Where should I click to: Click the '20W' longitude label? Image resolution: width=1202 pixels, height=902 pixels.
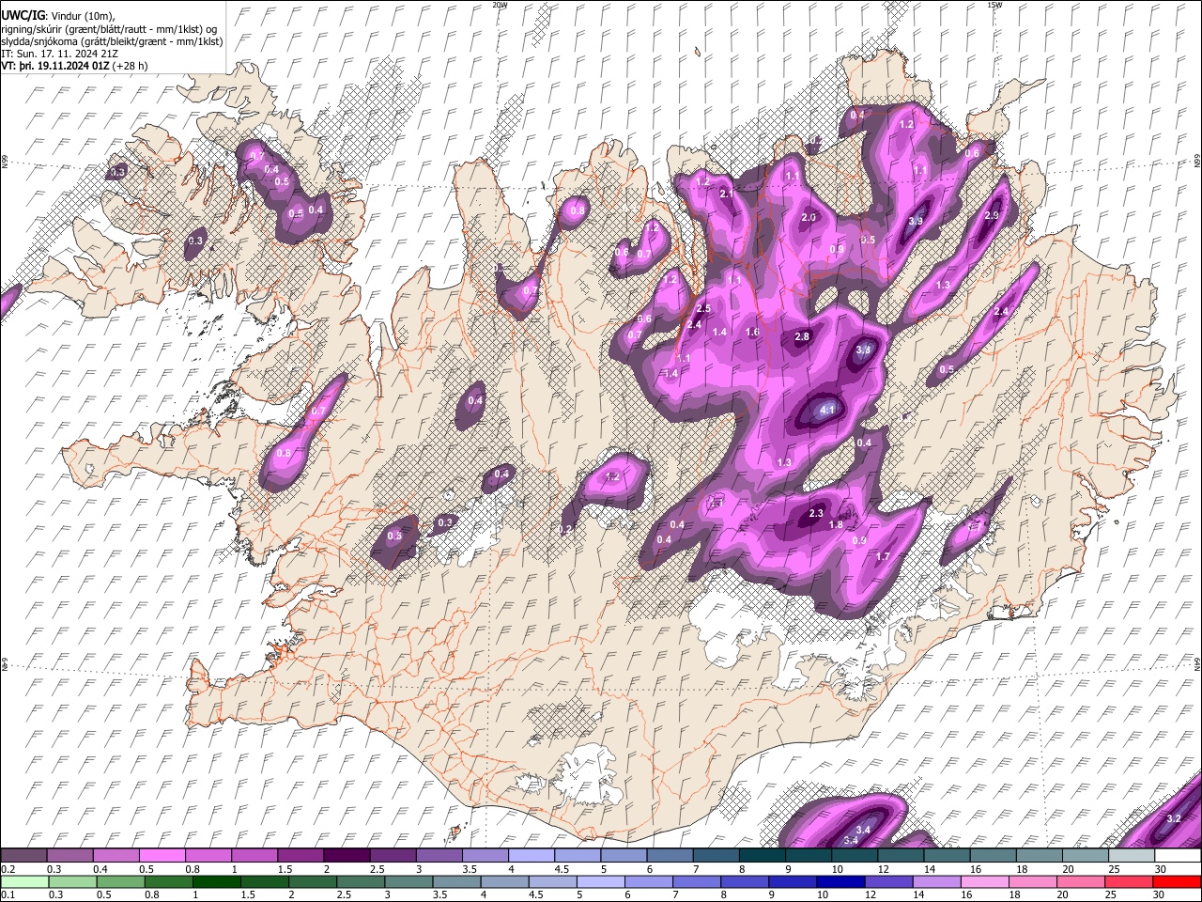[500, 5]
